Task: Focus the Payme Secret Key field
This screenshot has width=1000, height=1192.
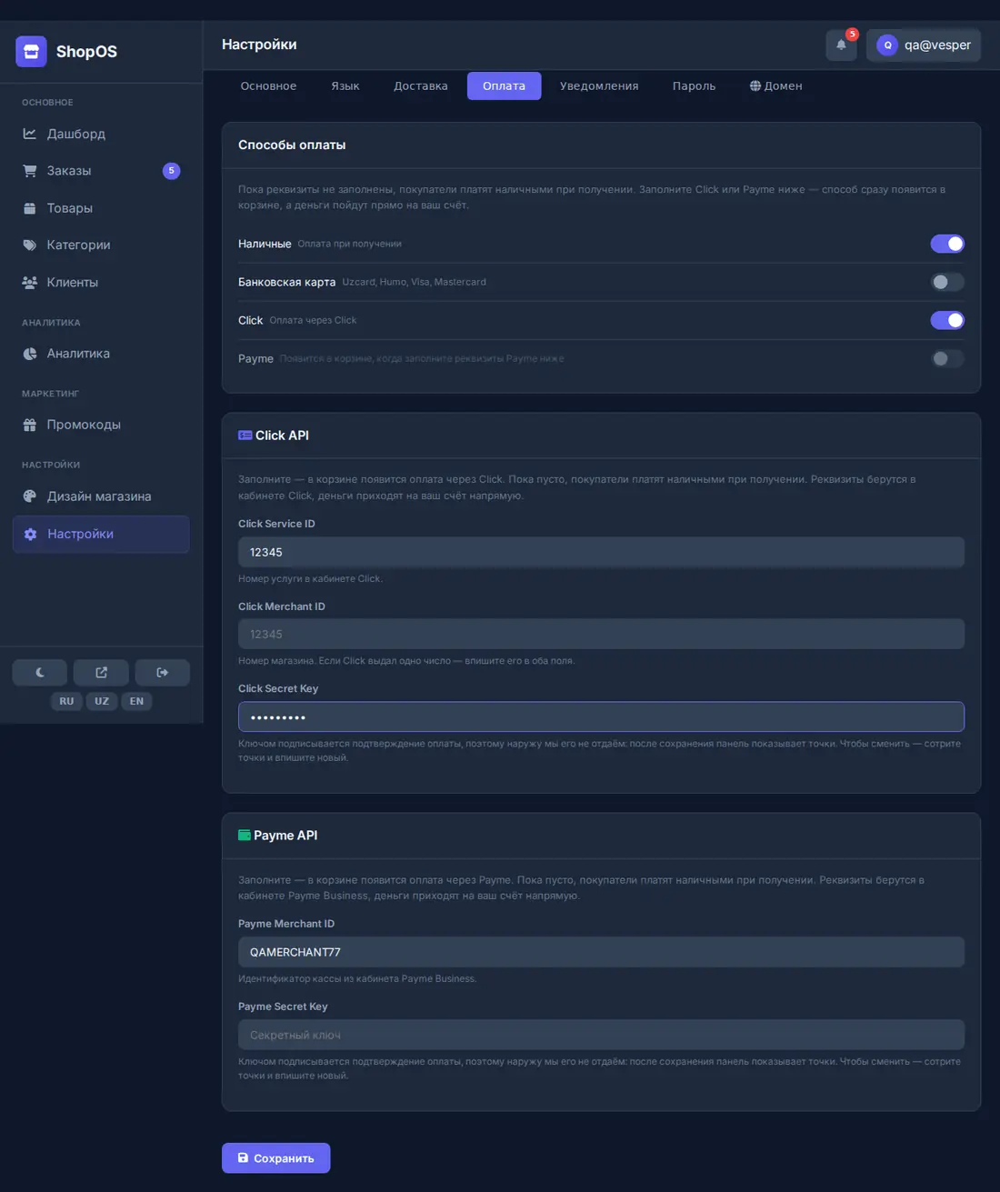Action: click(x=601, y=1035)
